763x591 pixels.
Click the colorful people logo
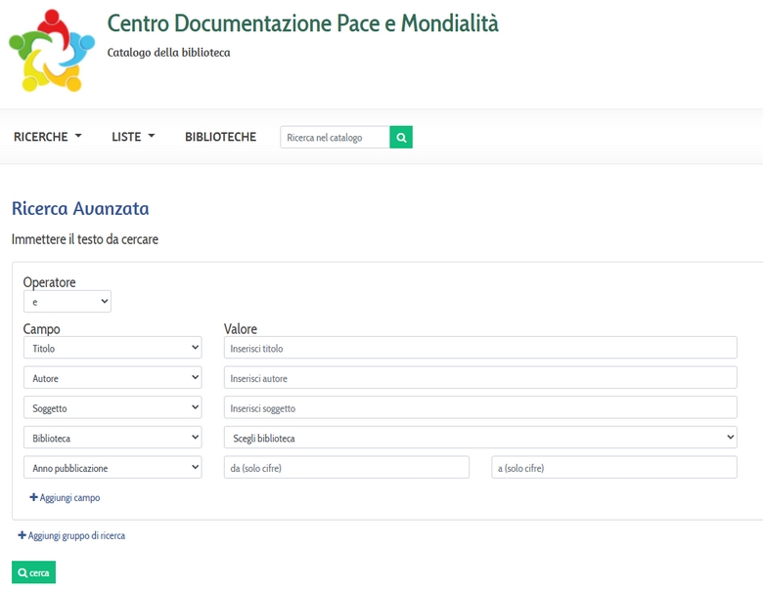[52, 51]
